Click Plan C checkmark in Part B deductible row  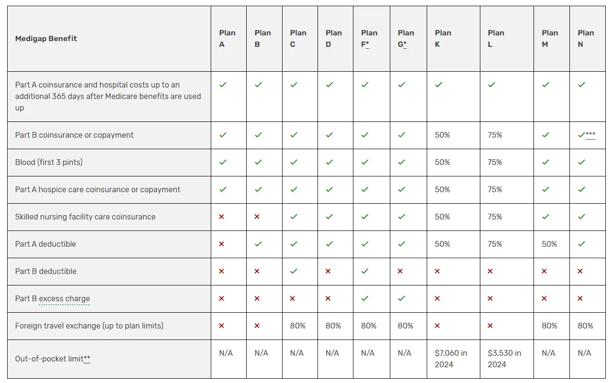(x=294, y=271)
